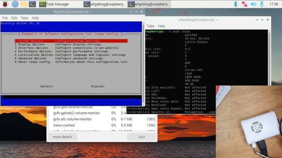Open Help menu in front terminal
The width and height of the screenshot is (282, 158).
[35, 18]
